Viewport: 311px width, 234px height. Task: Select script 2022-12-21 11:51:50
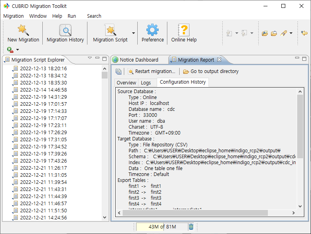(44, 210)
